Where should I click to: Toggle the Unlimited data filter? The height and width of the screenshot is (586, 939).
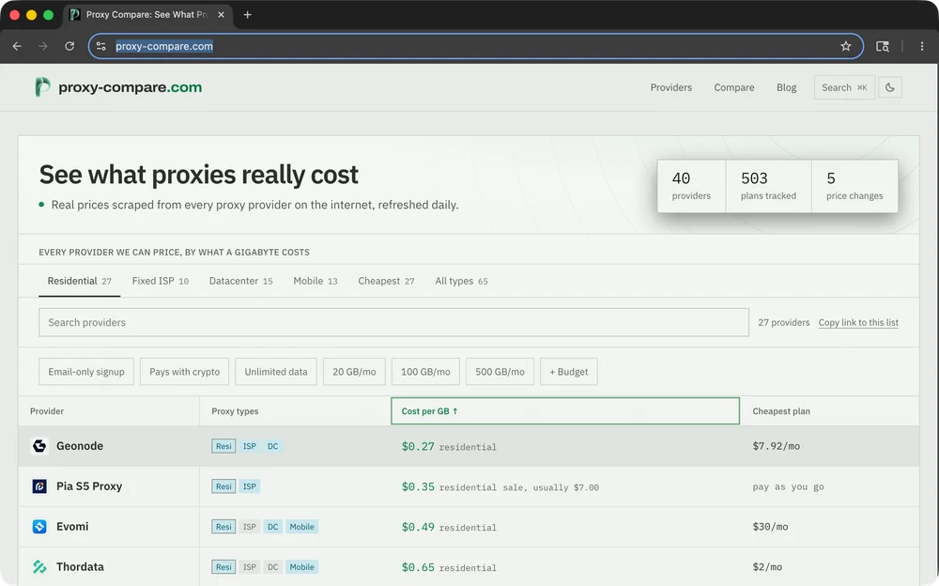coord(275,372)
